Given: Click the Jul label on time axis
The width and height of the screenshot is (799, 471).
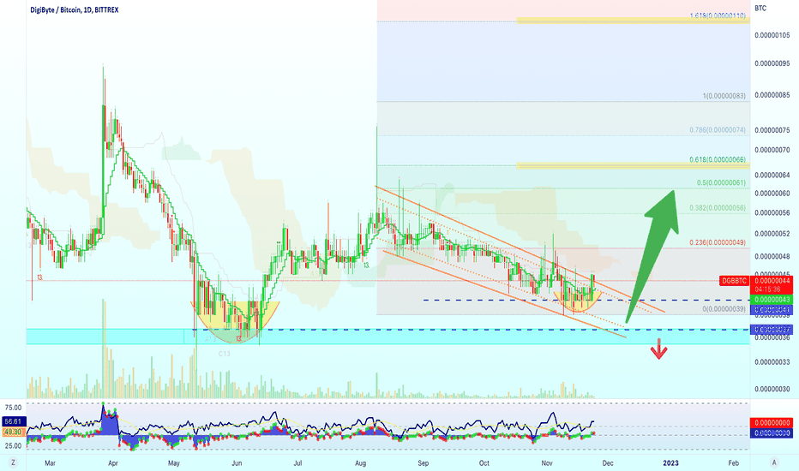Looking at the screenshot, I should pyautogui.click(x=298, y=462).
